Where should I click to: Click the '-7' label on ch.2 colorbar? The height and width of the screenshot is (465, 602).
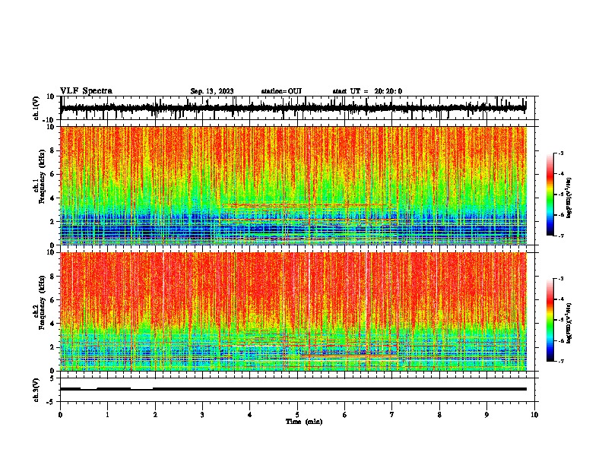coord(560,361)
